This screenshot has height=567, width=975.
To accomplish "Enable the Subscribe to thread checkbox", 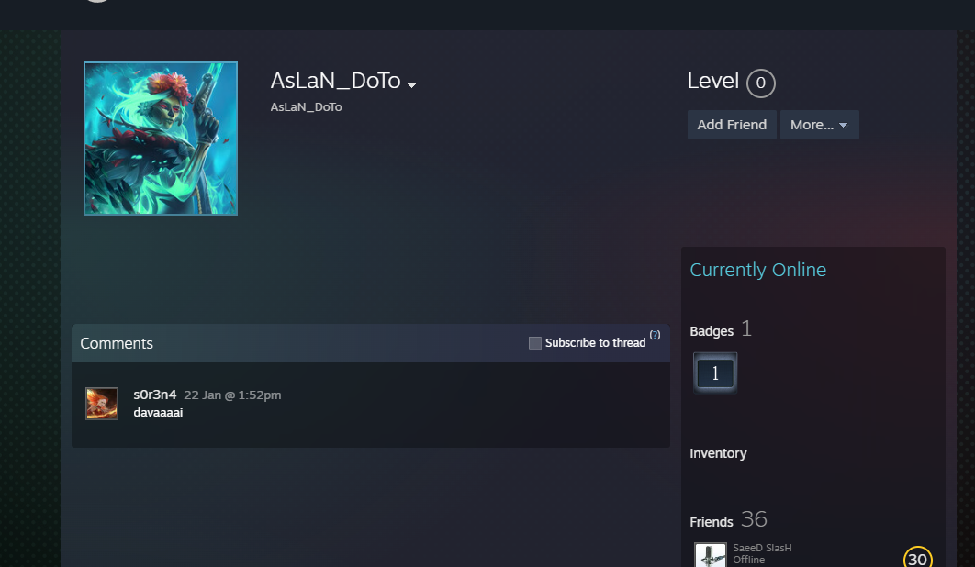I will (x=534, y=343).
